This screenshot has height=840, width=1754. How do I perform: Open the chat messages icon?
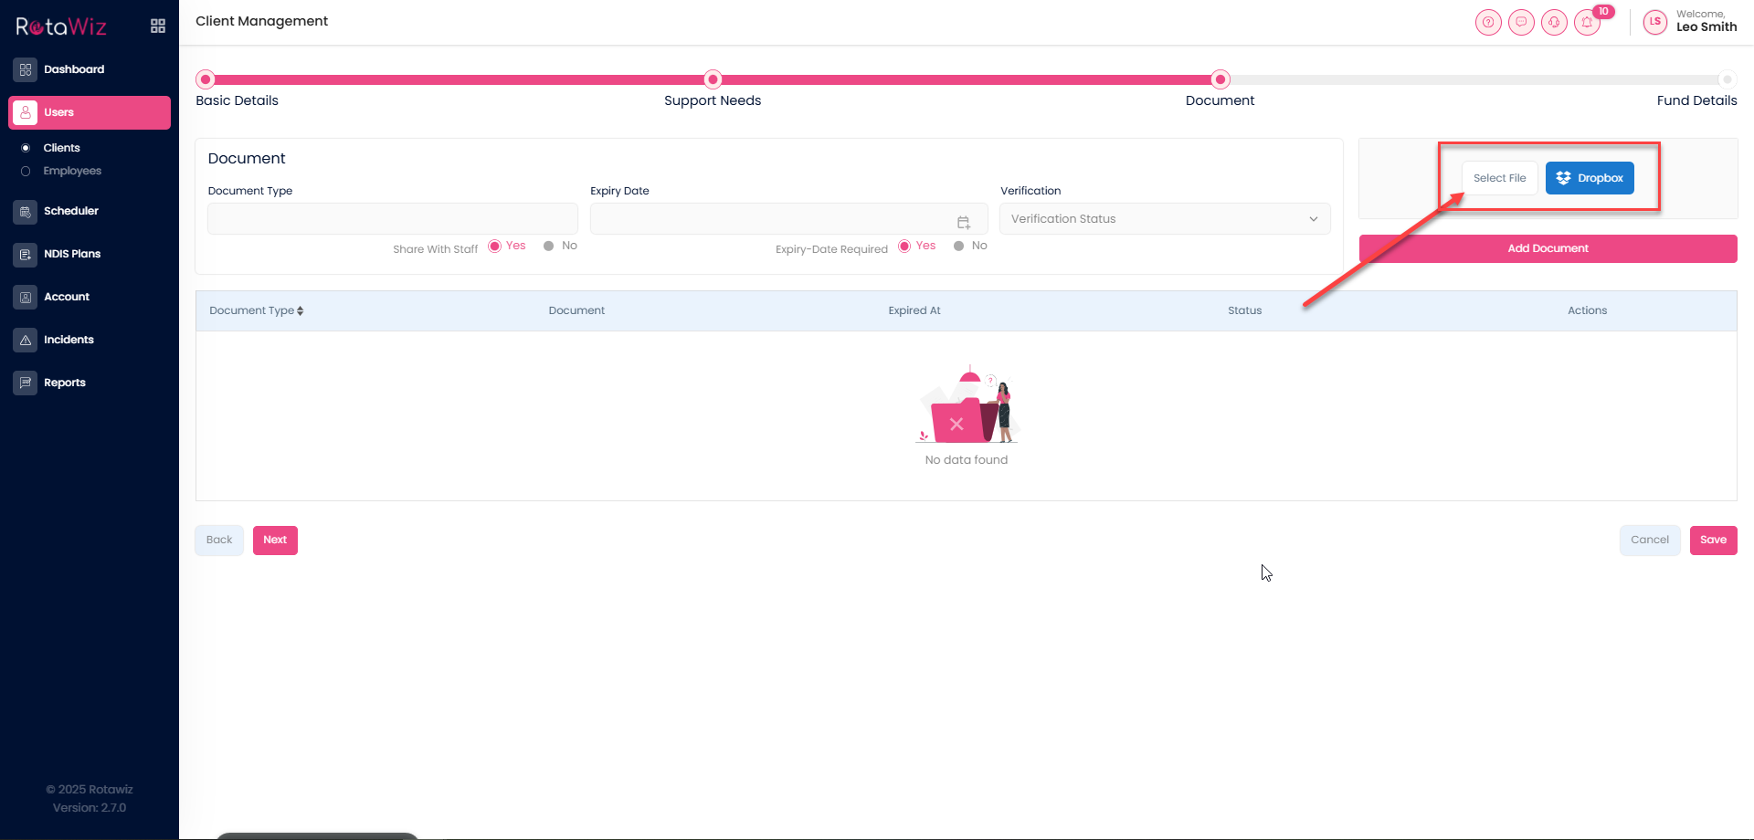coord(1521,22)
